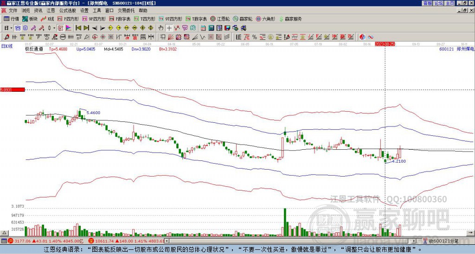Click the 主页 homepage button

[x=449, y=3]
